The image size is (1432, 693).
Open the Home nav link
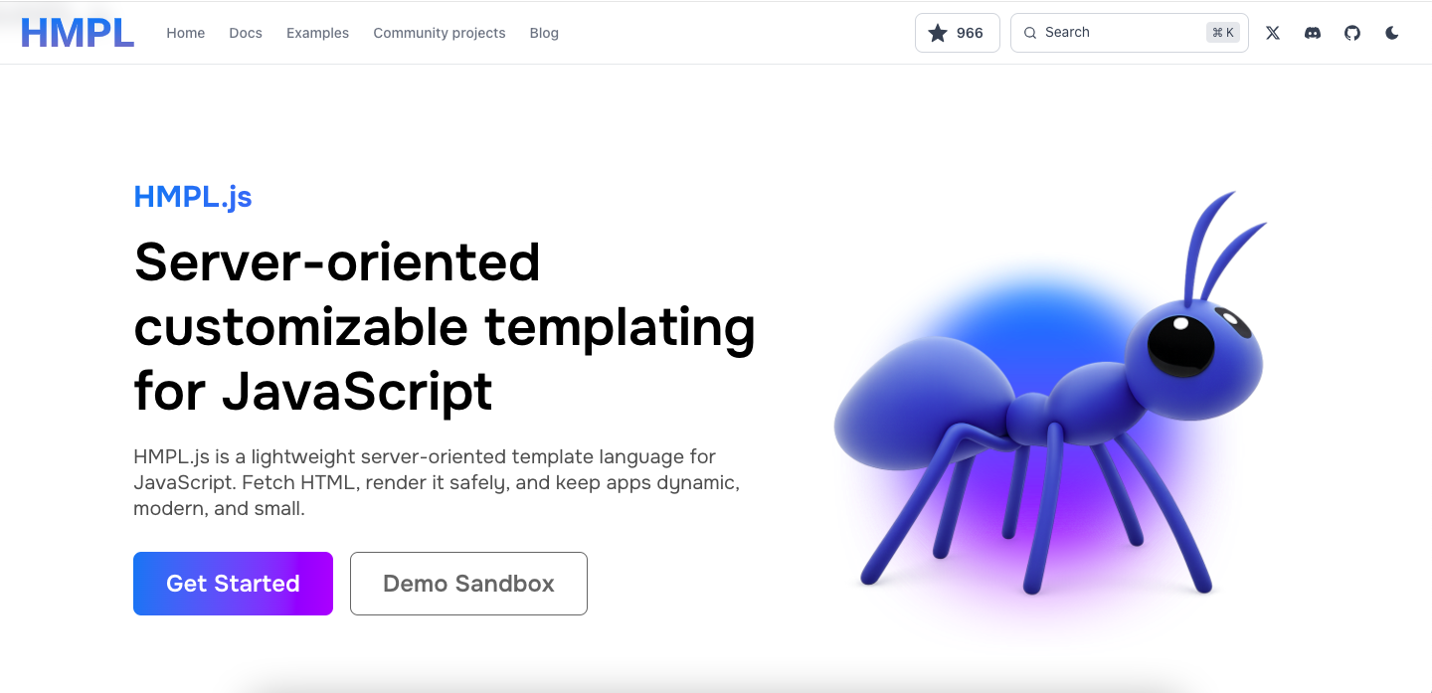tap(185, 33)
